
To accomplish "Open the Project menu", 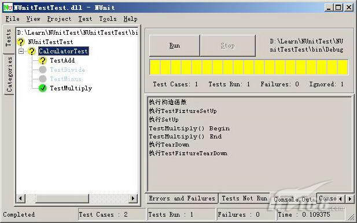I will 59,19.
